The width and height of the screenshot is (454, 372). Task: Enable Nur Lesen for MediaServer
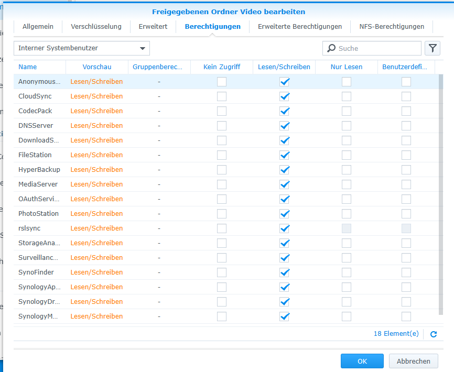tap(346, 184)
